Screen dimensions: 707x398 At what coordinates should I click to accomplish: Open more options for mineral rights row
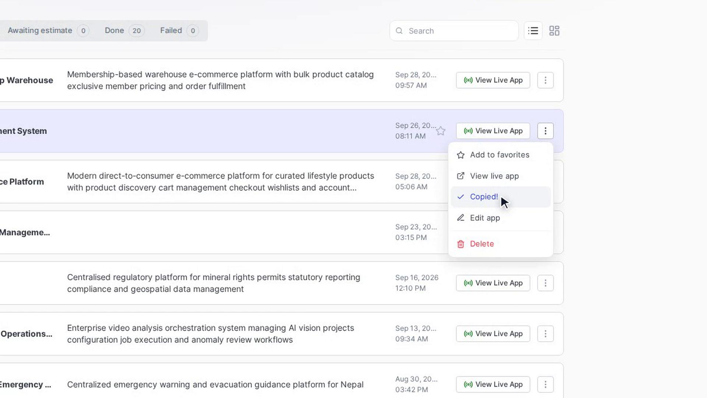(x=545, y=283)
